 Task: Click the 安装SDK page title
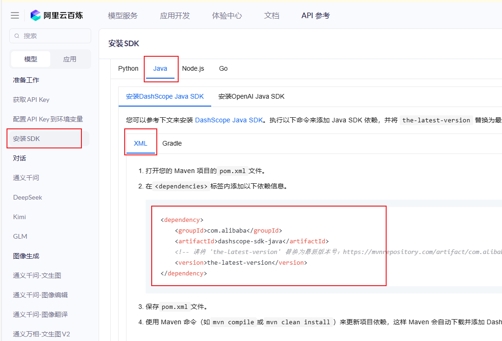click(x=124, y=44)
